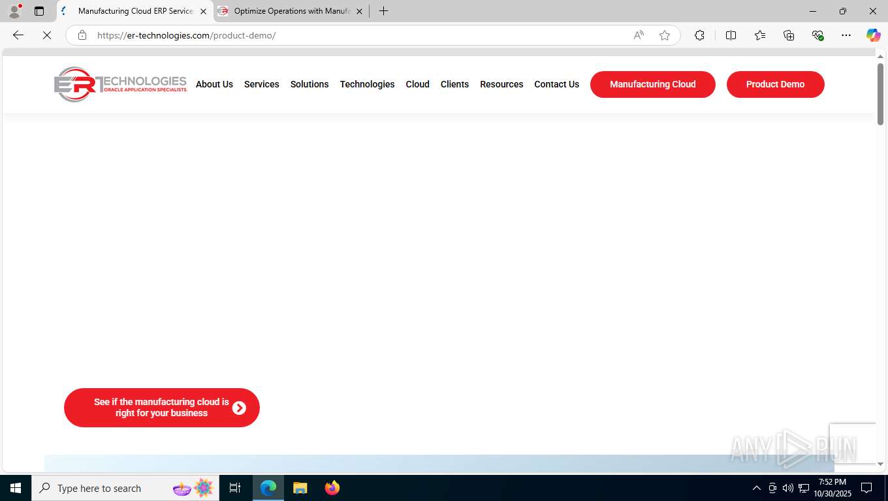Click the scrollbar down arrow
888x501 pixels.
pyautogui.click(x=880, y=464)
